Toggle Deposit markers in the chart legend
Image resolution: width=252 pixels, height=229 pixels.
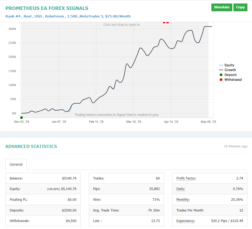230,75
